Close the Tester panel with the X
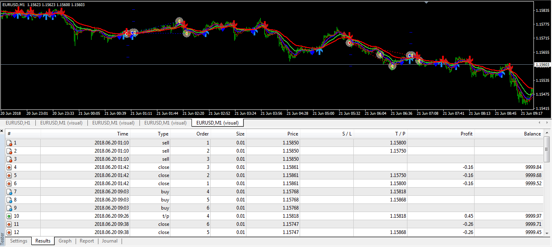 point(2,131)
